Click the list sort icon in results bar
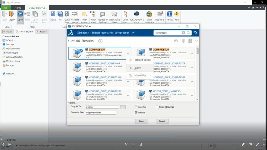This screenshot has height=150, width=267. (183, 41)
